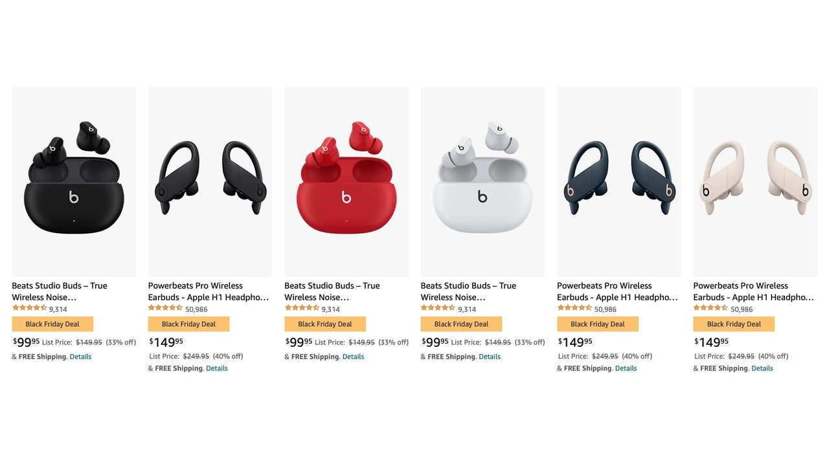This screenshot has height=466, width=829.
Task: Open the black Beats Studio Buds image
Action: click(x=74, y=182)
